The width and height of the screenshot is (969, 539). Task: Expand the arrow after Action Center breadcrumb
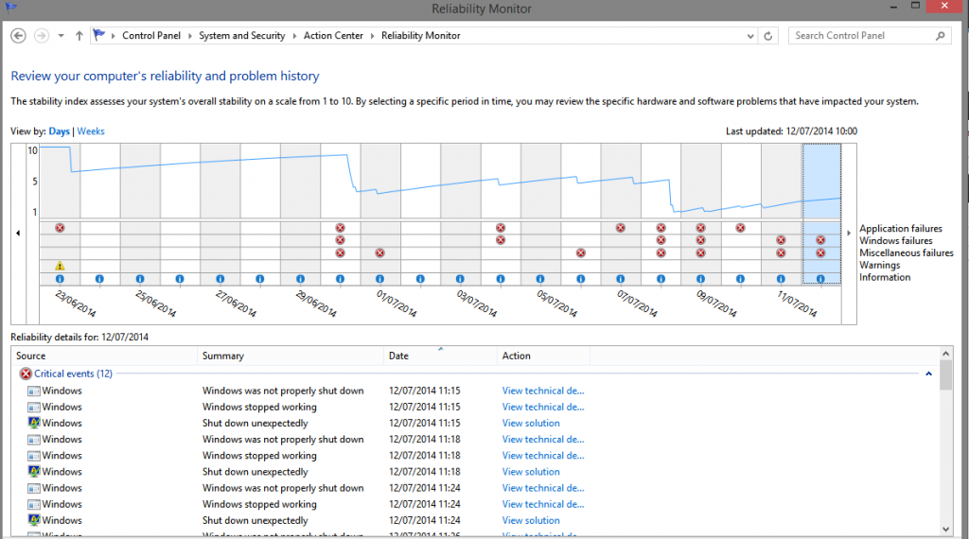[x=372, y=36]
